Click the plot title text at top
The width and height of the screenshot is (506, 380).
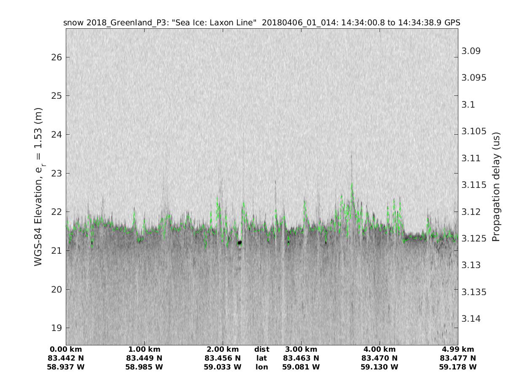pos(261,22)
